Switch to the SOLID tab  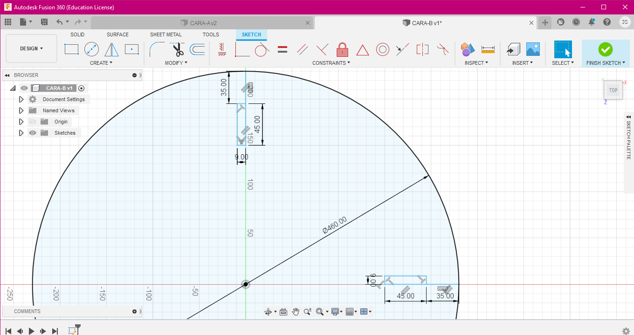(x=77, y=34)
